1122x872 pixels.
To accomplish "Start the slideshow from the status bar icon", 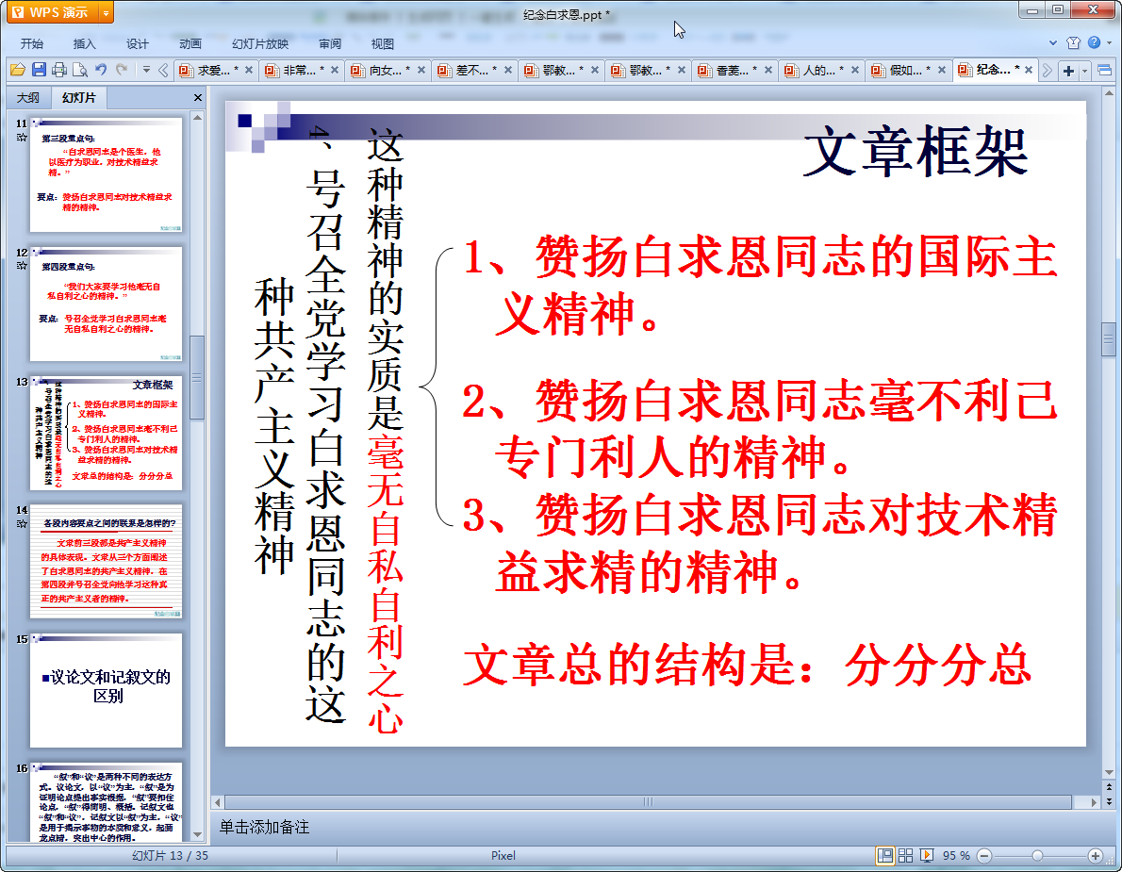I will [x=927, y=856].
